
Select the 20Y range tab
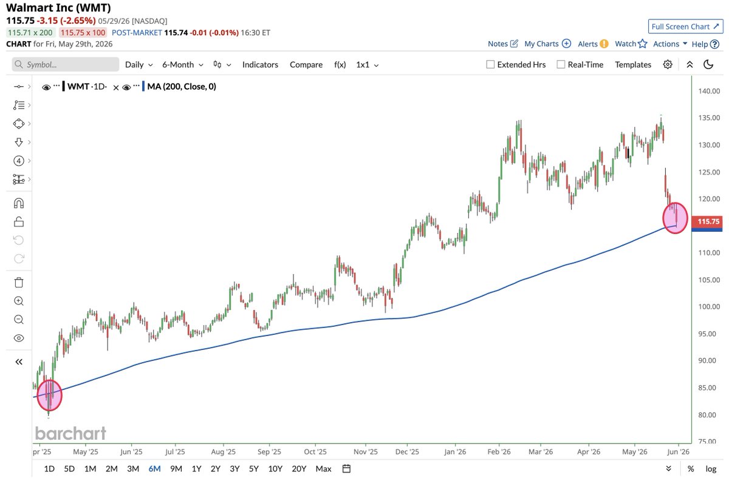299,468
